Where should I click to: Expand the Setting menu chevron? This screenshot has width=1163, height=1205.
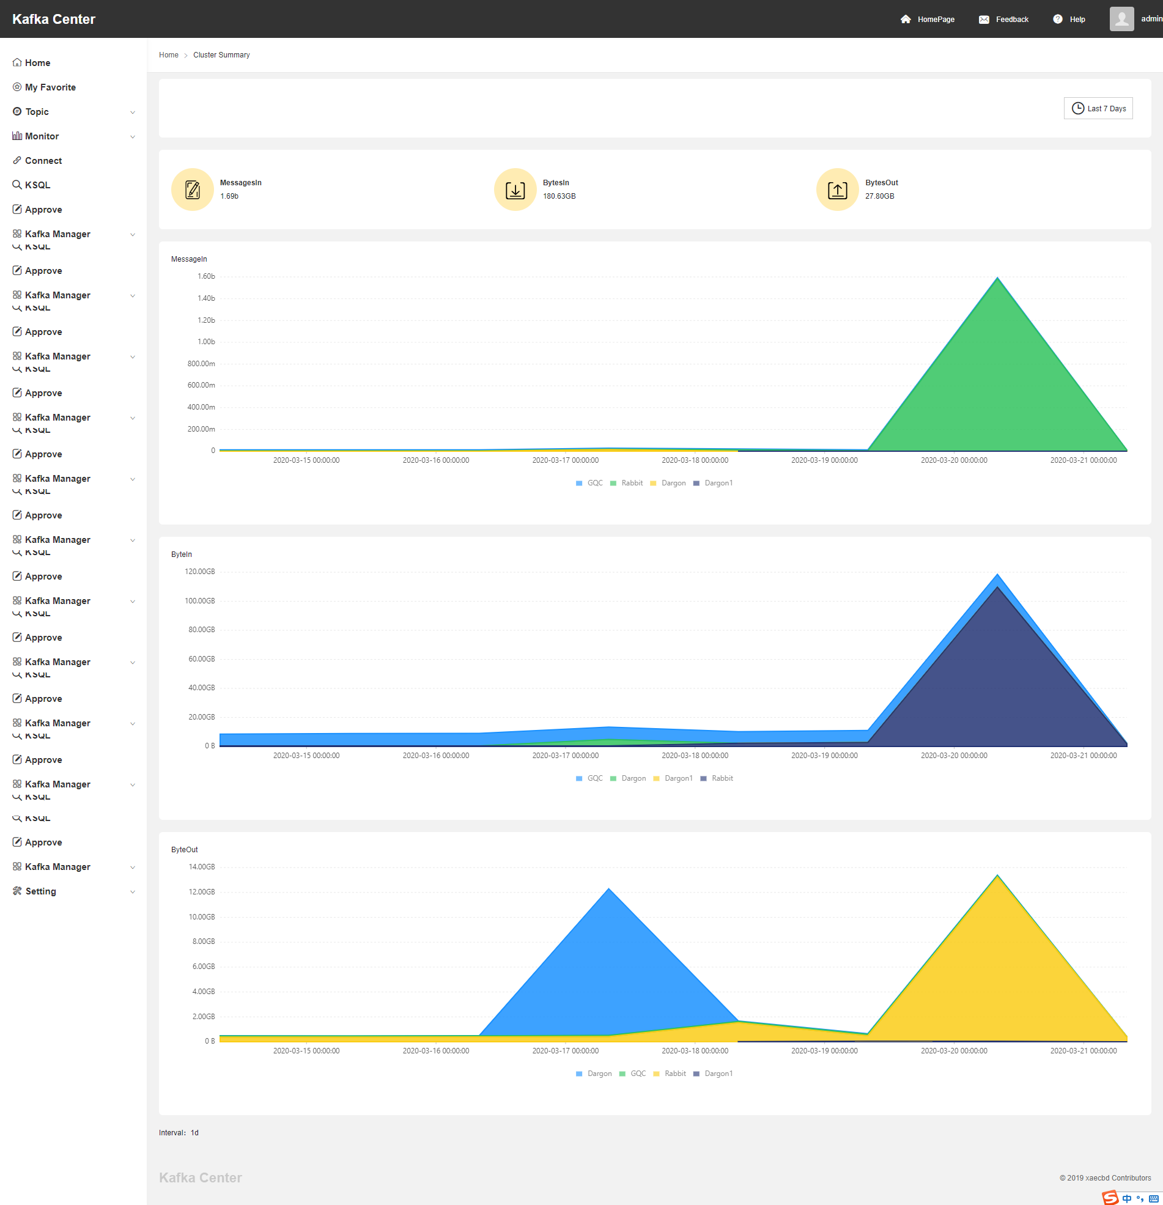(x=133, y=891)
